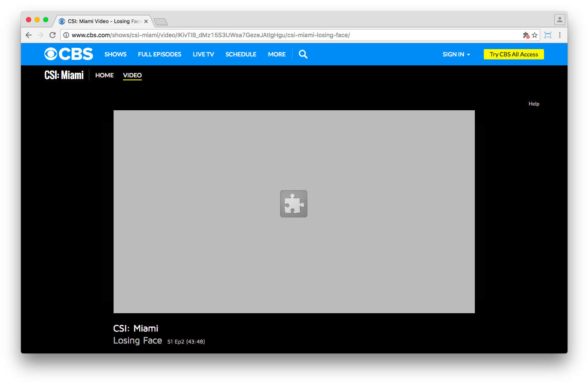Open the Help link

(534, 104)
